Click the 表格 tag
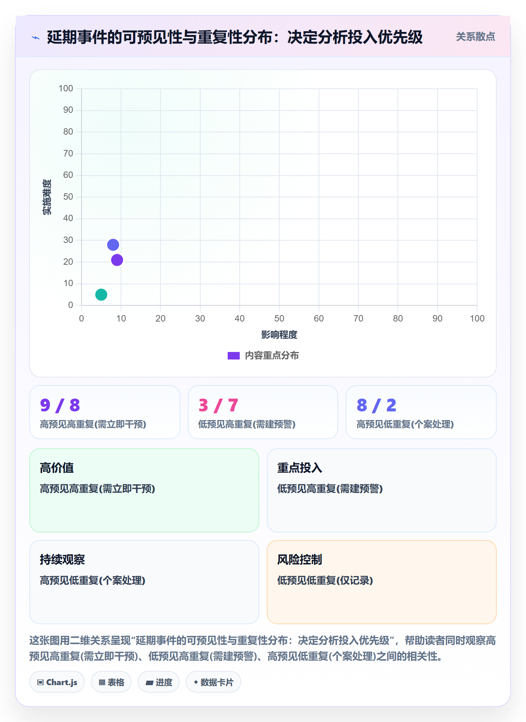 111,682
